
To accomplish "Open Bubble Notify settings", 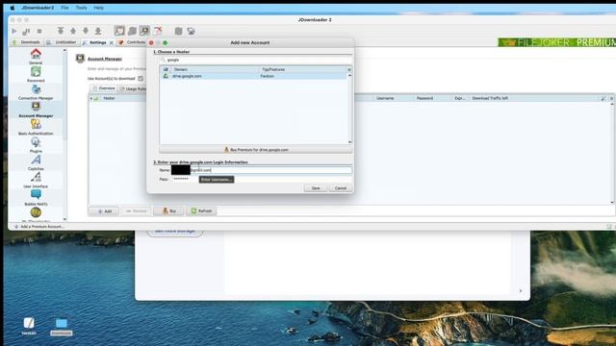I will [x=36, y=198].
